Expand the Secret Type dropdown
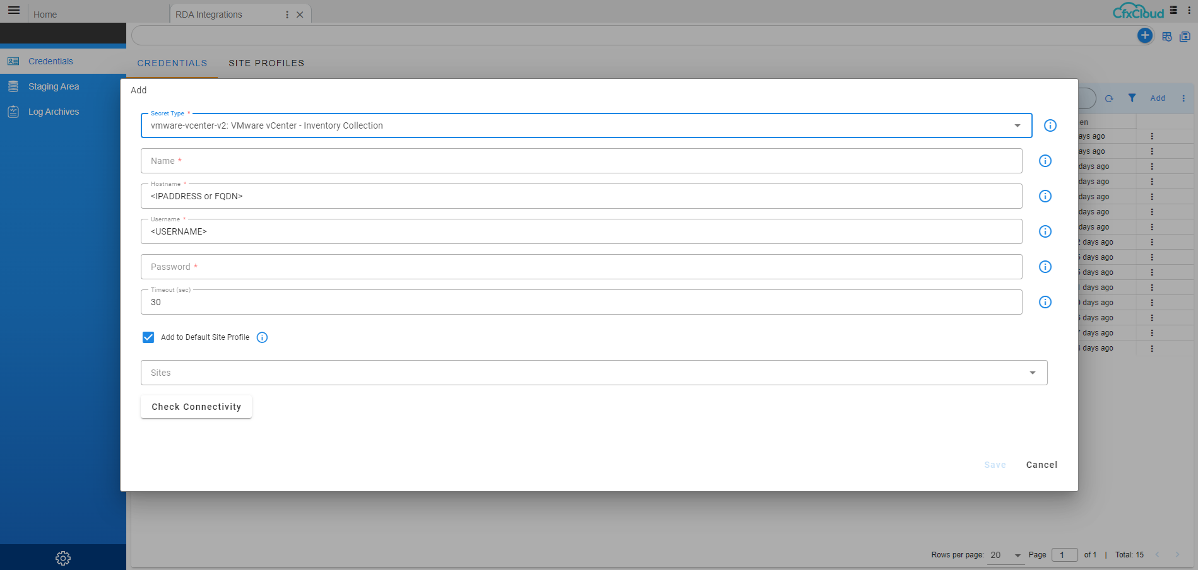1198x570 pixels. 1017,125
